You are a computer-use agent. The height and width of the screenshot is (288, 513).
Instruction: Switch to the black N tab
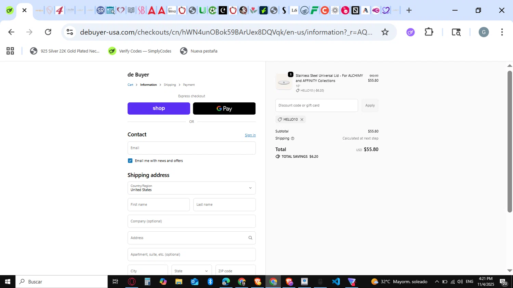click(x=355, y=10)
